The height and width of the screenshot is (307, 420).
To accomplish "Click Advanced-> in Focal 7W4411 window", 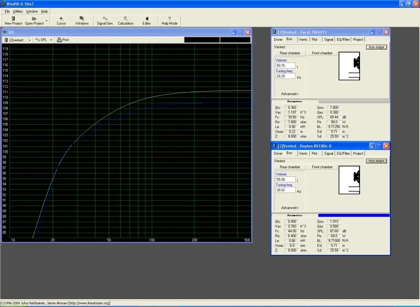I will click(x=290, y=94).
